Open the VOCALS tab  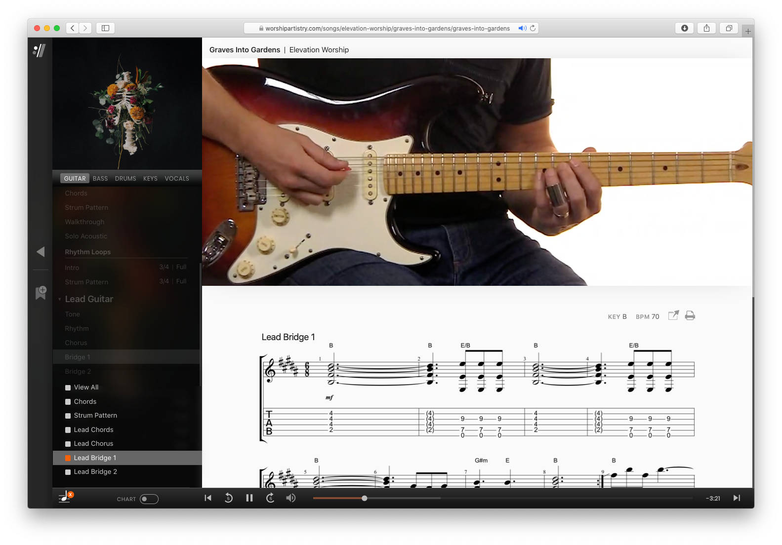(177, 179)
